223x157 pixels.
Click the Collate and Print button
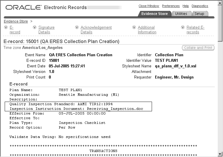(x=198, y=48)
